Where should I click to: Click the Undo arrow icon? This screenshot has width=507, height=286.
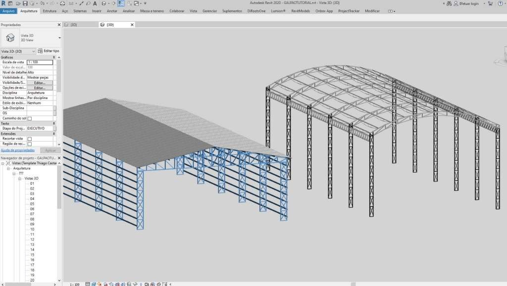click(x=43, y=3)
